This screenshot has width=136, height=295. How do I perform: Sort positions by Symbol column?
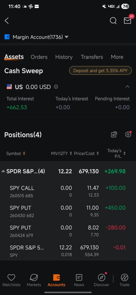16,154
